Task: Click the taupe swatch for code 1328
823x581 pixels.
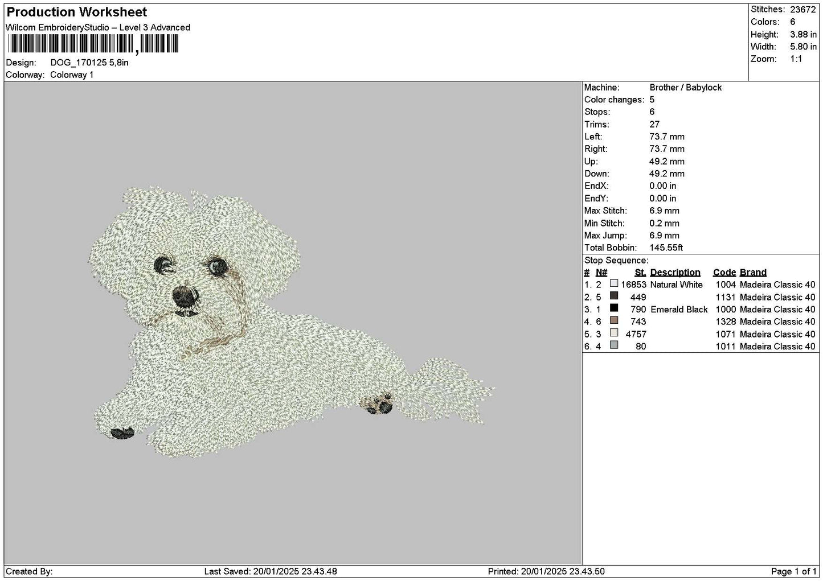Action: point(614,320)
